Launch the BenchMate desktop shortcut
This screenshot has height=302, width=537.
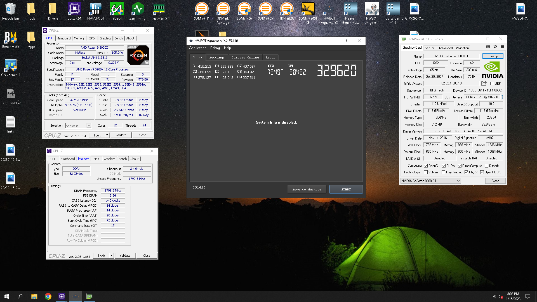(11, 40)
